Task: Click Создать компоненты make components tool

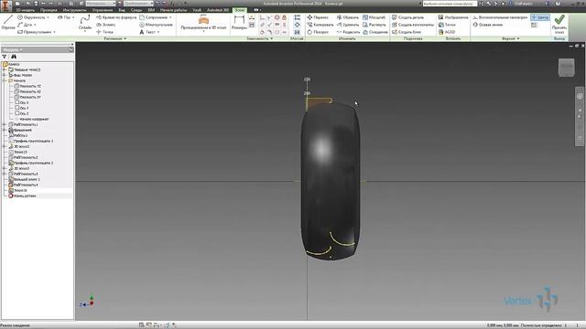Action: pos(413,25)
